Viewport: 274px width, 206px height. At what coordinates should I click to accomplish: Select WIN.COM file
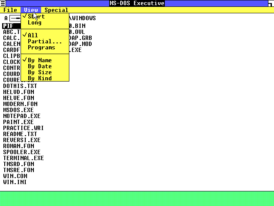[15, 176]
